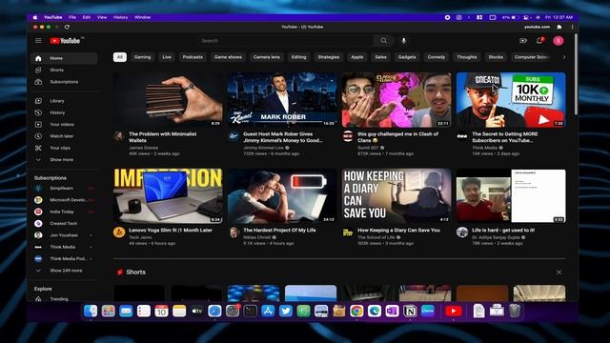Open Library in the sidebar

(x=64, y=101)
